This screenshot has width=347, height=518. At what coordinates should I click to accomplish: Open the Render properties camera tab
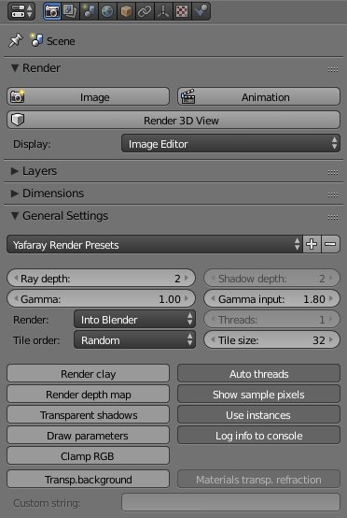[x=52, y=11]
